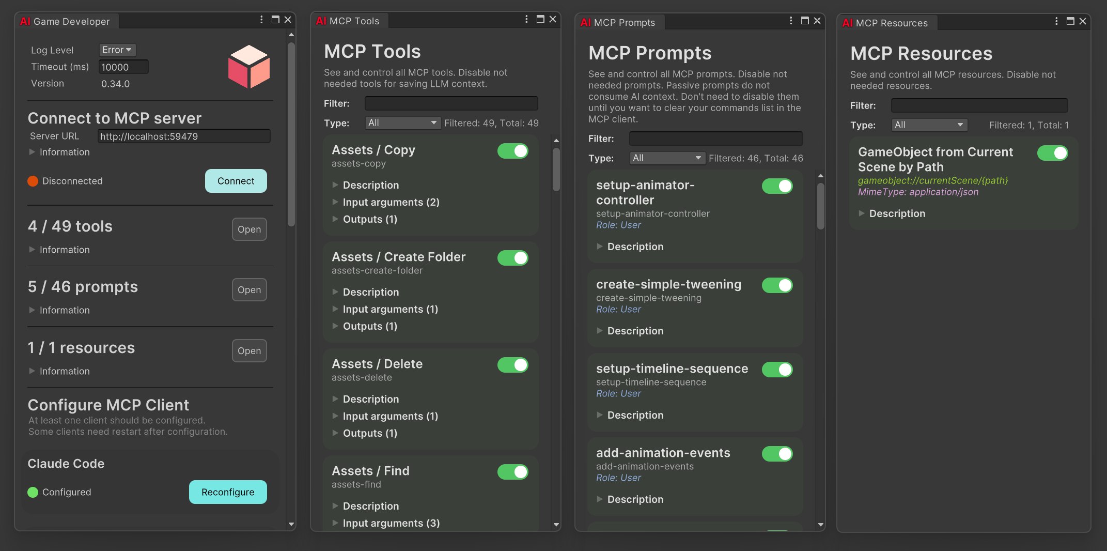Click the red Disconnected status indicator
Viewport: 1107px width, 551px height.
pos(33,181)
